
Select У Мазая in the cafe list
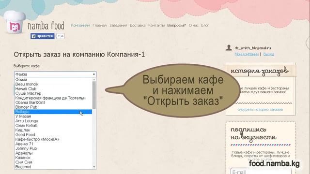(53, 116)
